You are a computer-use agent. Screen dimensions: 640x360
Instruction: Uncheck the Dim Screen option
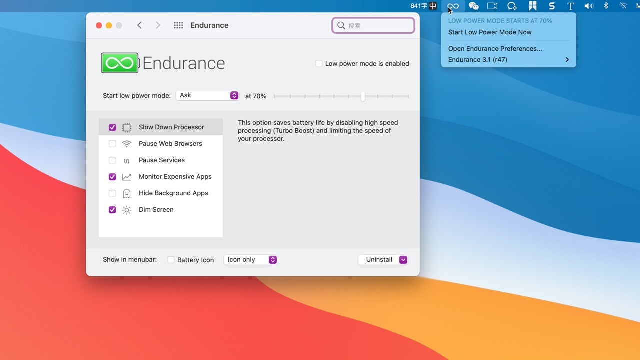(112, 210)
